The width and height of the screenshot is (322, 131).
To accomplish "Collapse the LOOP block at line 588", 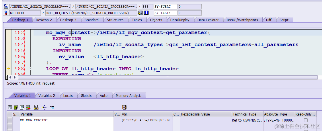I will click(x=30, y=69).
